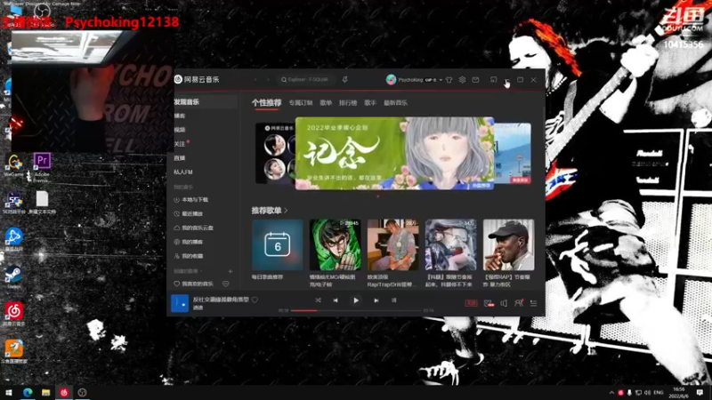
Task: Click the play button
Action: tap(355, 300)
